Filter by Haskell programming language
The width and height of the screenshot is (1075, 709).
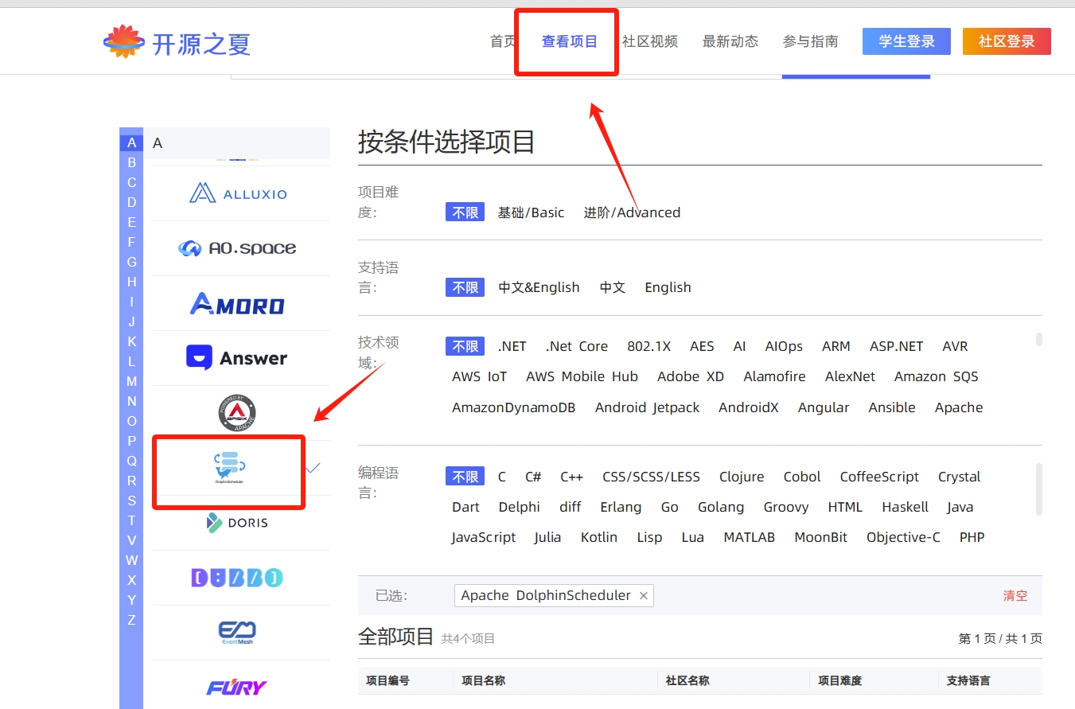click(x=906, y=507)
